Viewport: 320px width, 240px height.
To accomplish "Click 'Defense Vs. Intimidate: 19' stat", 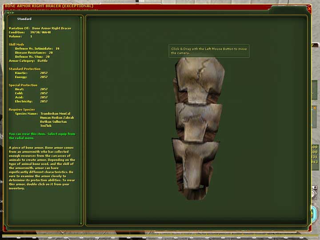I will pos(37,48).
